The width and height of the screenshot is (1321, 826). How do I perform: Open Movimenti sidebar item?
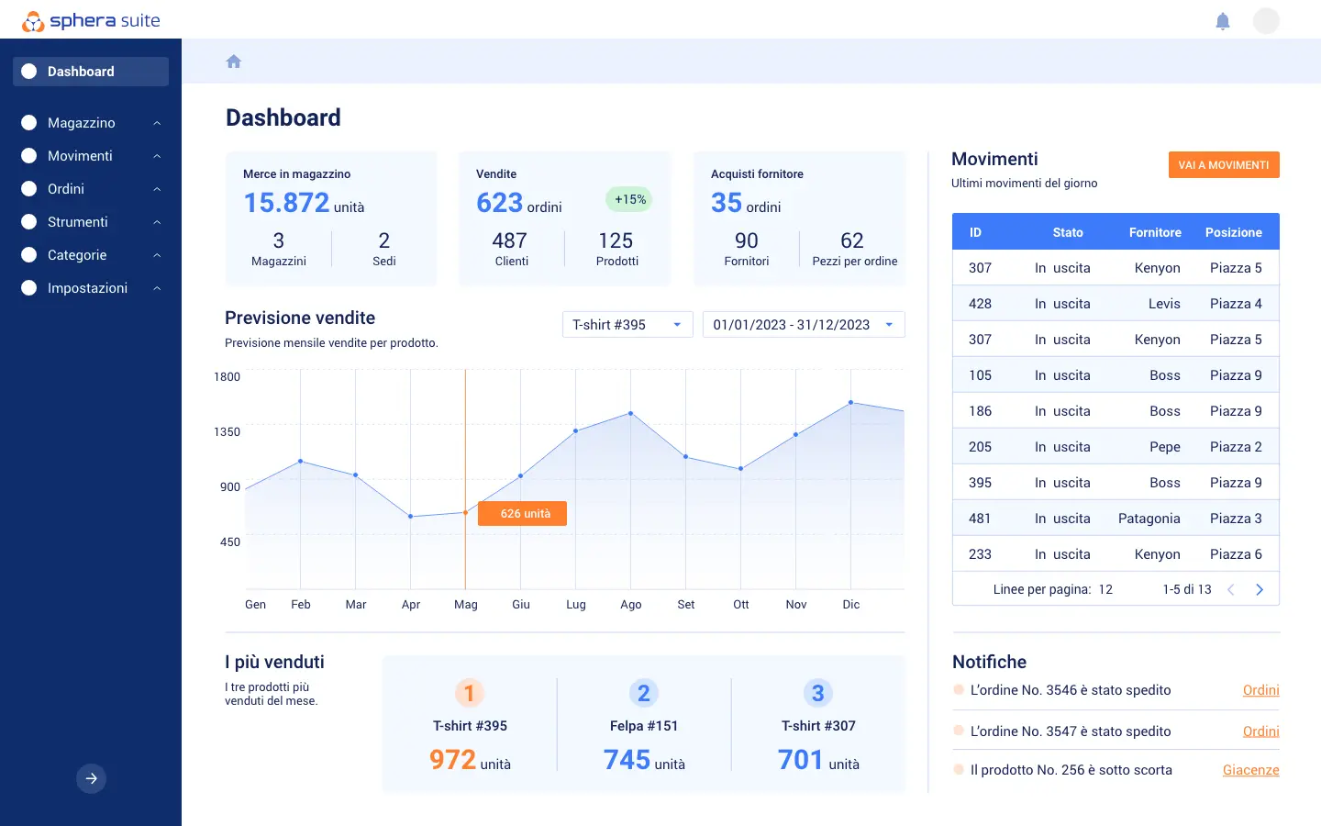tap(91, 156)
